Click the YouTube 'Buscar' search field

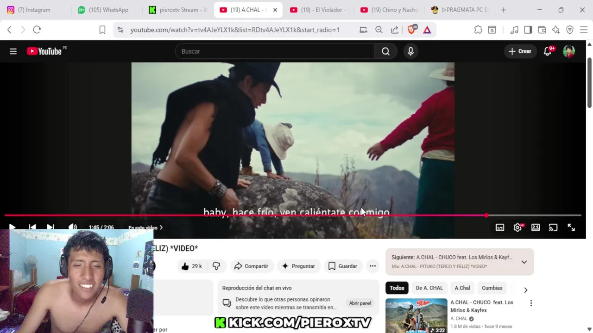pyautogui.click(x=274, y=51)
